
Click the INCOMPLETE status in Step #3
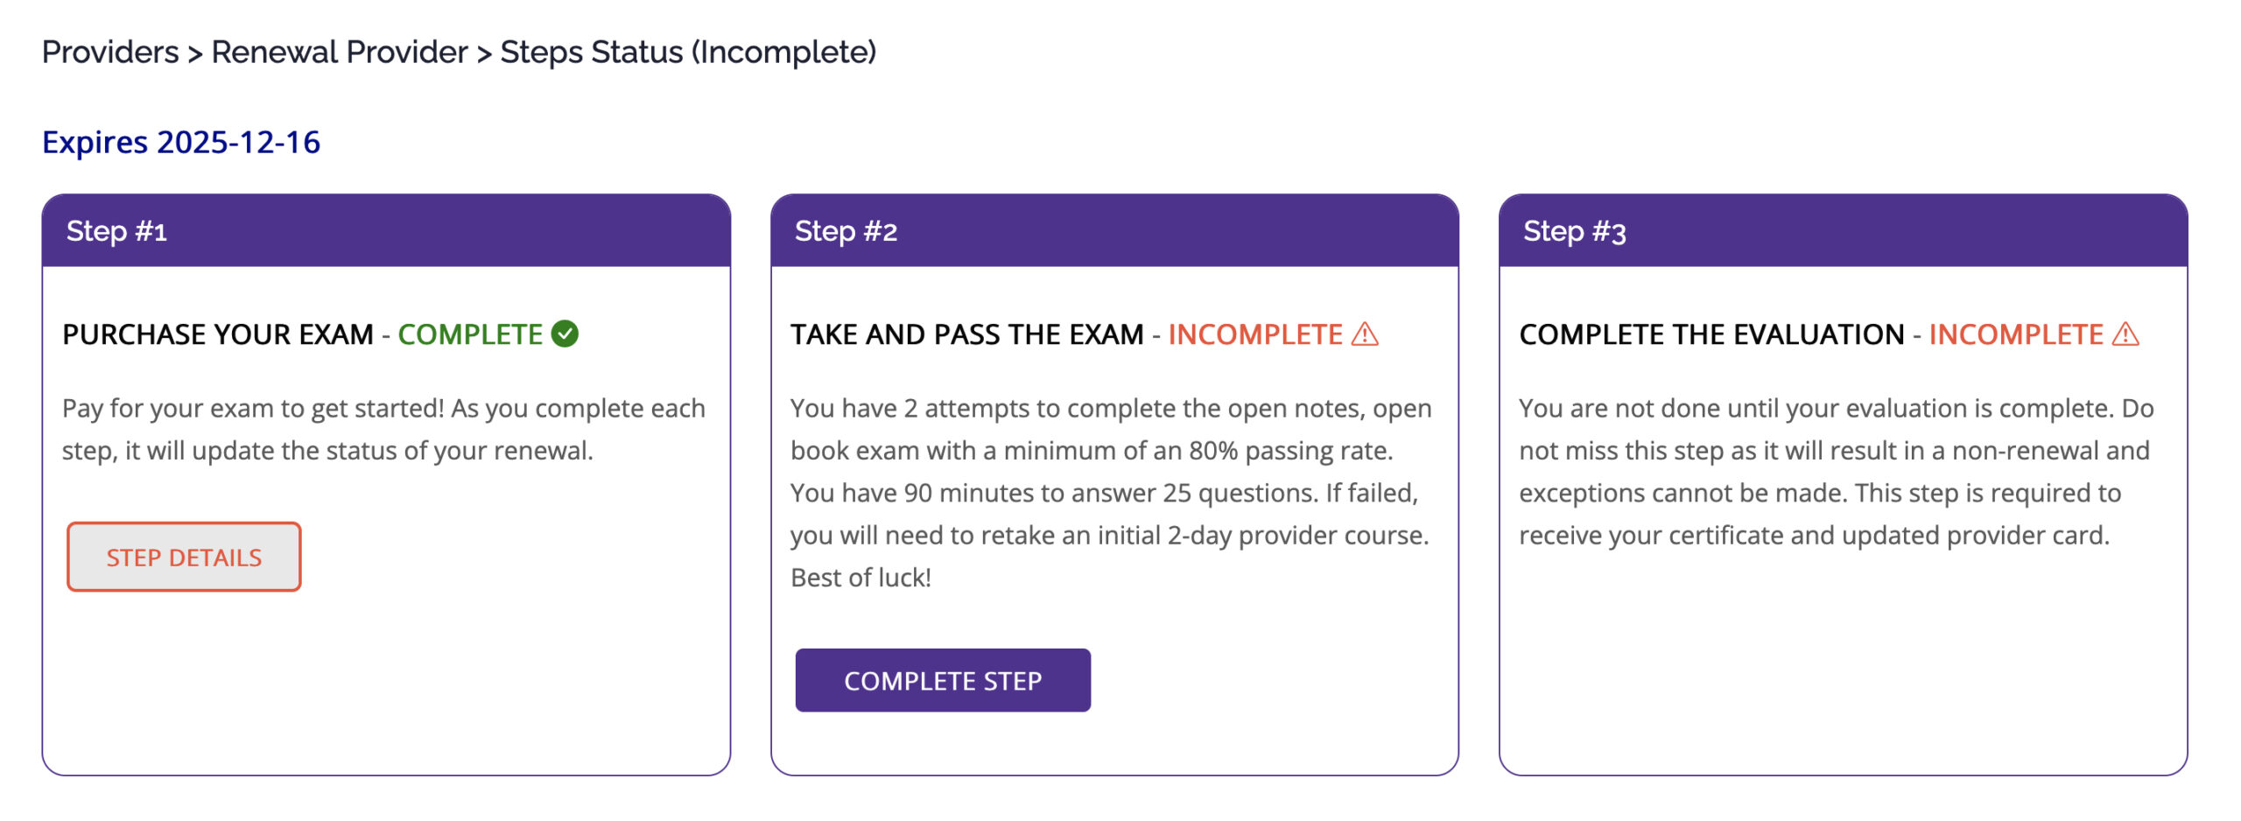click(2016, 334)
